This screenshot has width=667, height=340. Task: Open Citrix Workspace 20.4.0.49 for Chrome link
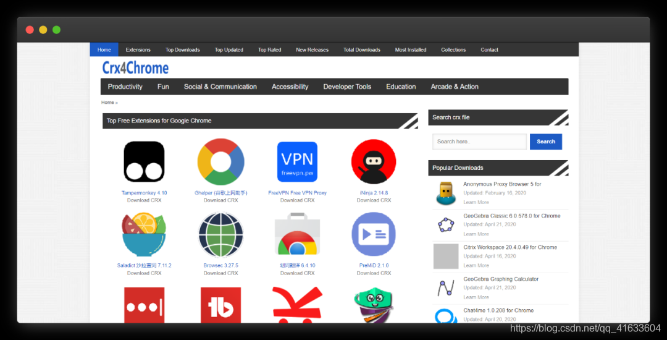[x=510, y=247]
